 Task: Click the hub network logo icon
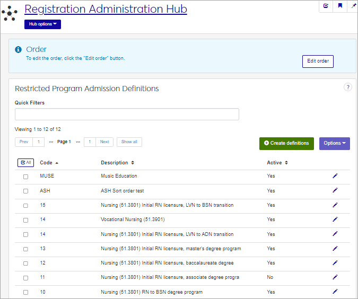pos(10,13)
